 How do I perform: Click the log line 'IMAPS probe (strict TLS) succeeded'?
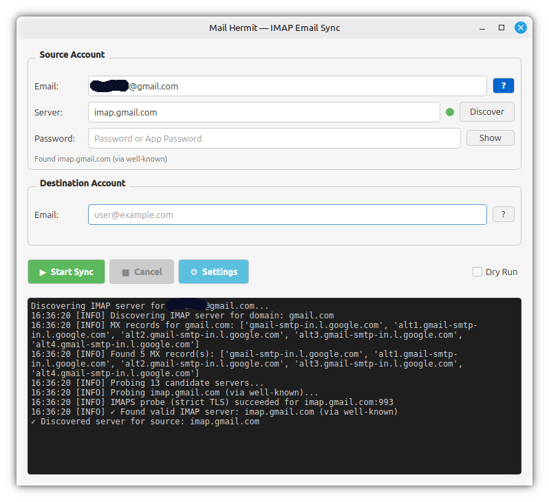[x=212, y=402]
